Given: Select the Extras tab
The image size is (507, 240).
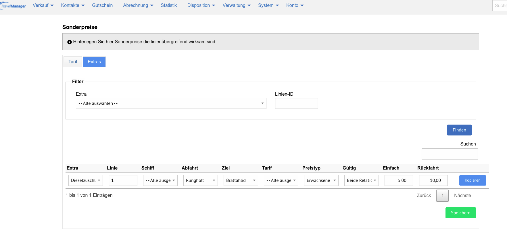Looking at the screenshot, I should [x=94, y=62].
